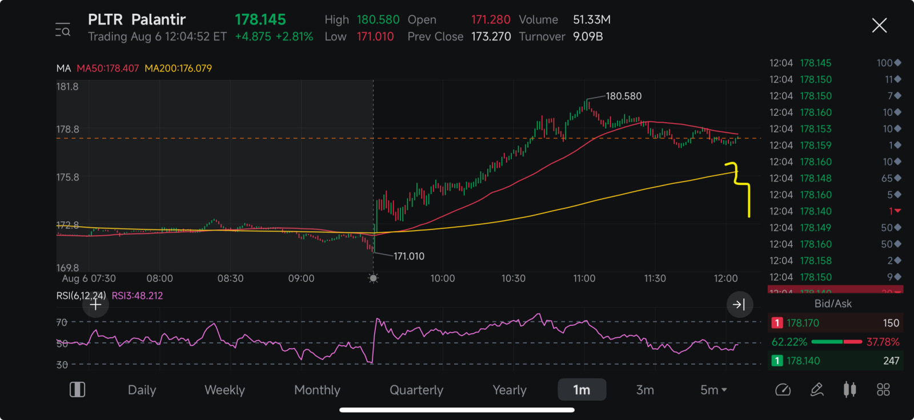Click the Volume 51.33M value
Screen dimensions: 914x420
tap(592, 19)
